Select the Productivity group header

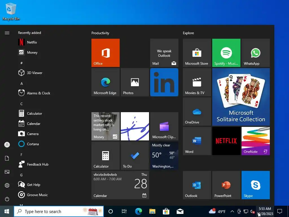pos(100,33)
